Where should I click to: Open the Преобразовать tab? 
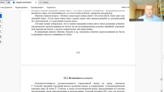pyautogui.click(x=37, y=7)
